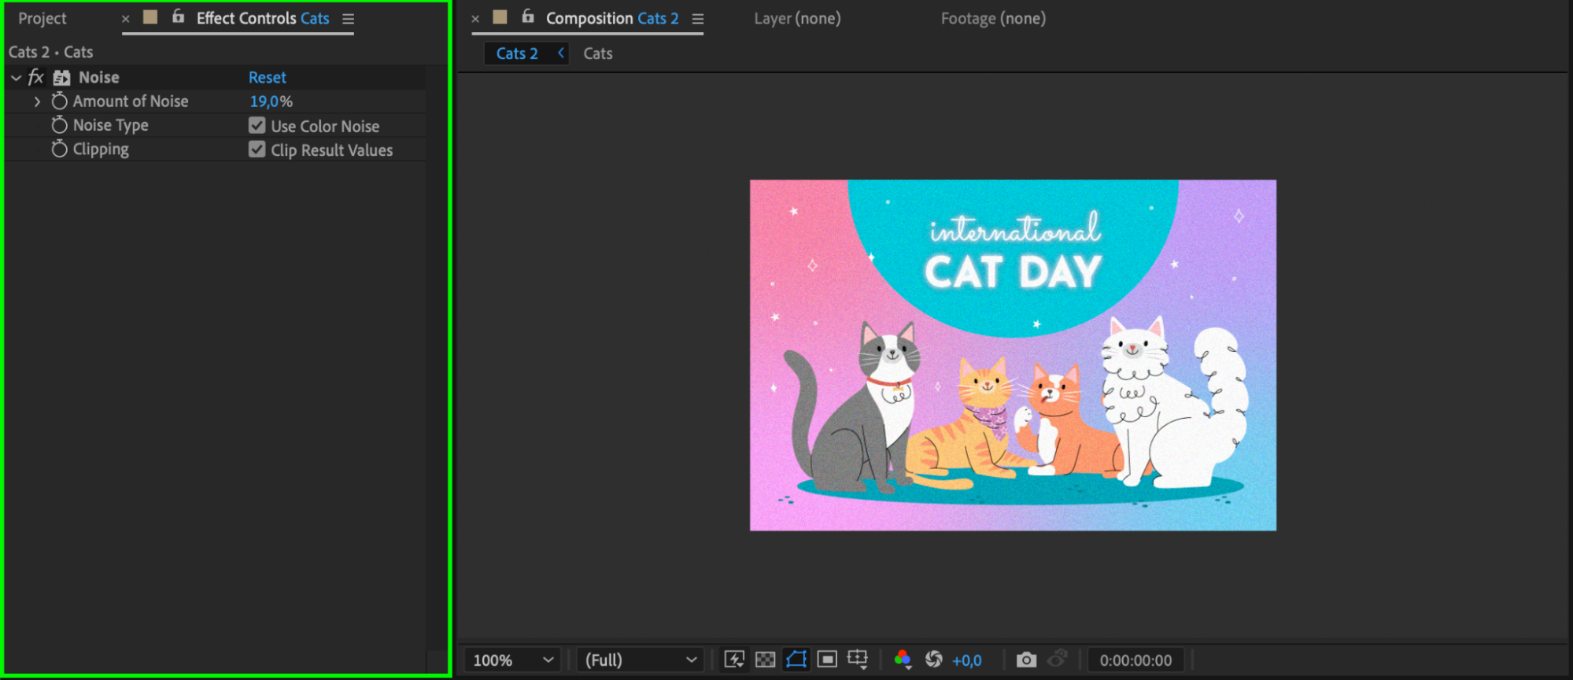Click the Reset Exposure aperture icon
The image size is (1573, 680).
pyautogui.click(x=934, y=660)
